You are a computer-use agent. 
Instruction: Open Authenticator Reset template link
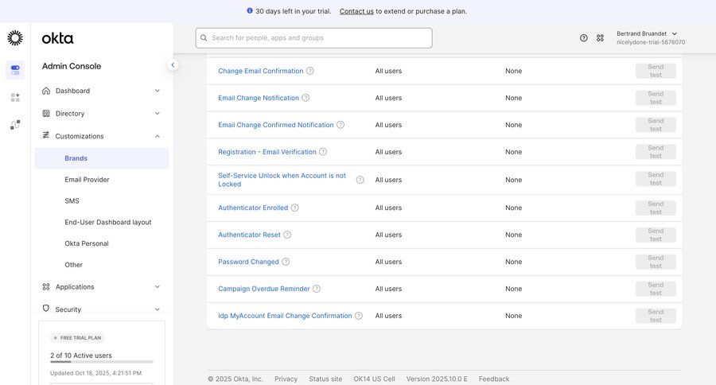249,235
